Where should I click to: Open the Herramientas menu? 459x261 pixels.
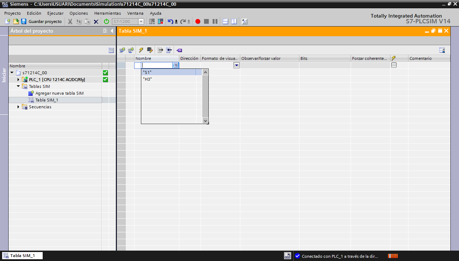tap(108, 13)
